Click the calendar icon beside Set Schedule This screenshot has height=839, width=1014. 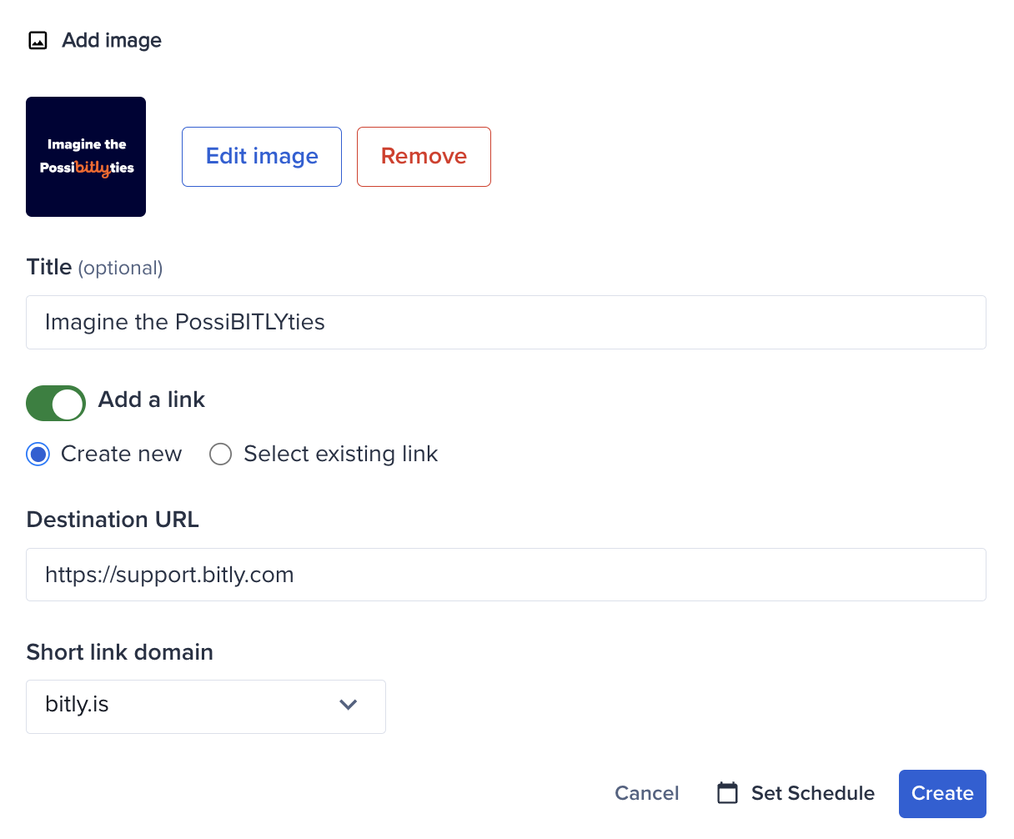tap(728, 793)
